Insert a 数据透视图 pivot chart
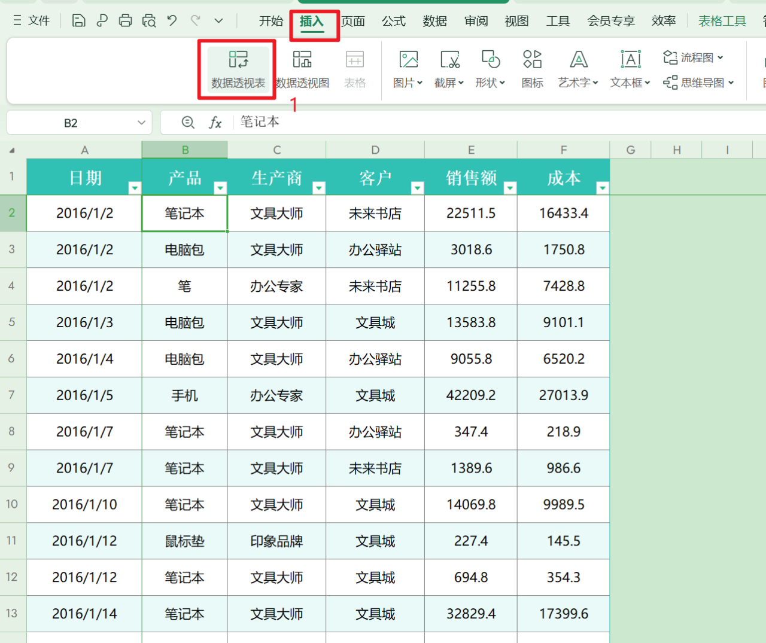 302,69
